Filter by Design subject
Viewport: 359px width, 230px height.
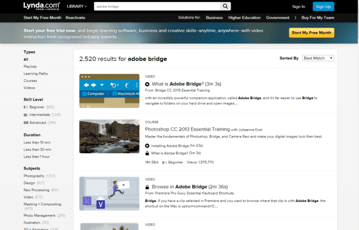(29, 183)
